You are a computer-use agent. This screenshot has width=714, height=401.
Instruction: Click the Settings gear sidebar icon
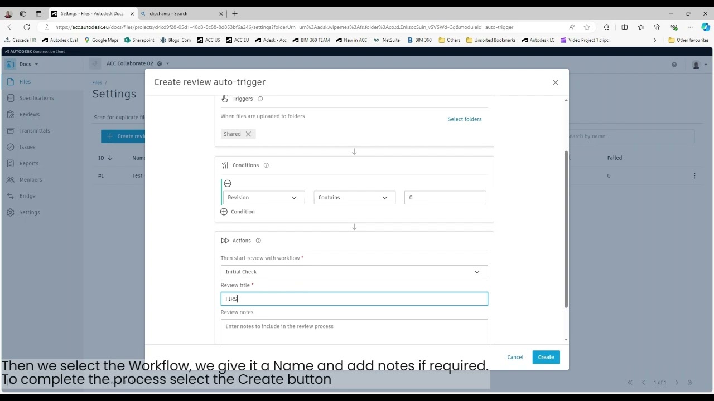tap(10, 213)
